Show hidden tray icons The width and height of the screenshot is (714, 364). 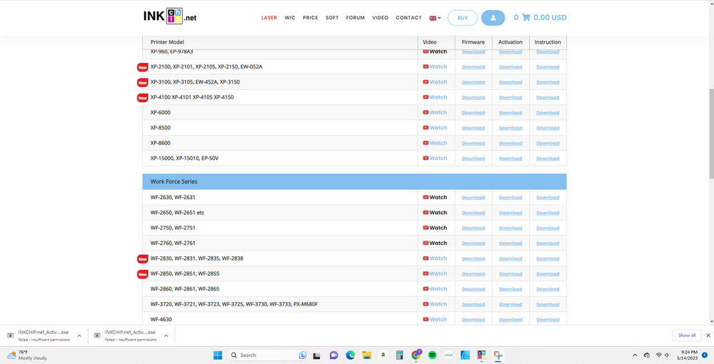(x=635, y=355)
